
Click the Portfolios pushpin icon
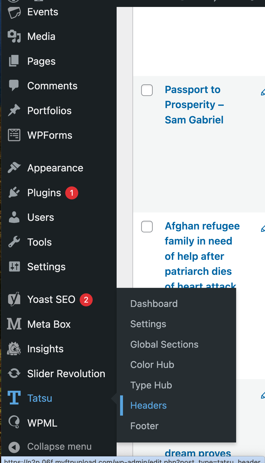[x=14, y=110]
